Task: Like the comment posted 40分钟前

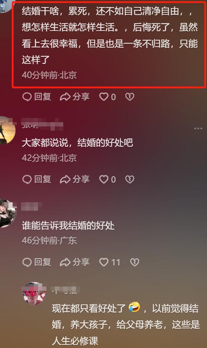Action: coord(108,97)
